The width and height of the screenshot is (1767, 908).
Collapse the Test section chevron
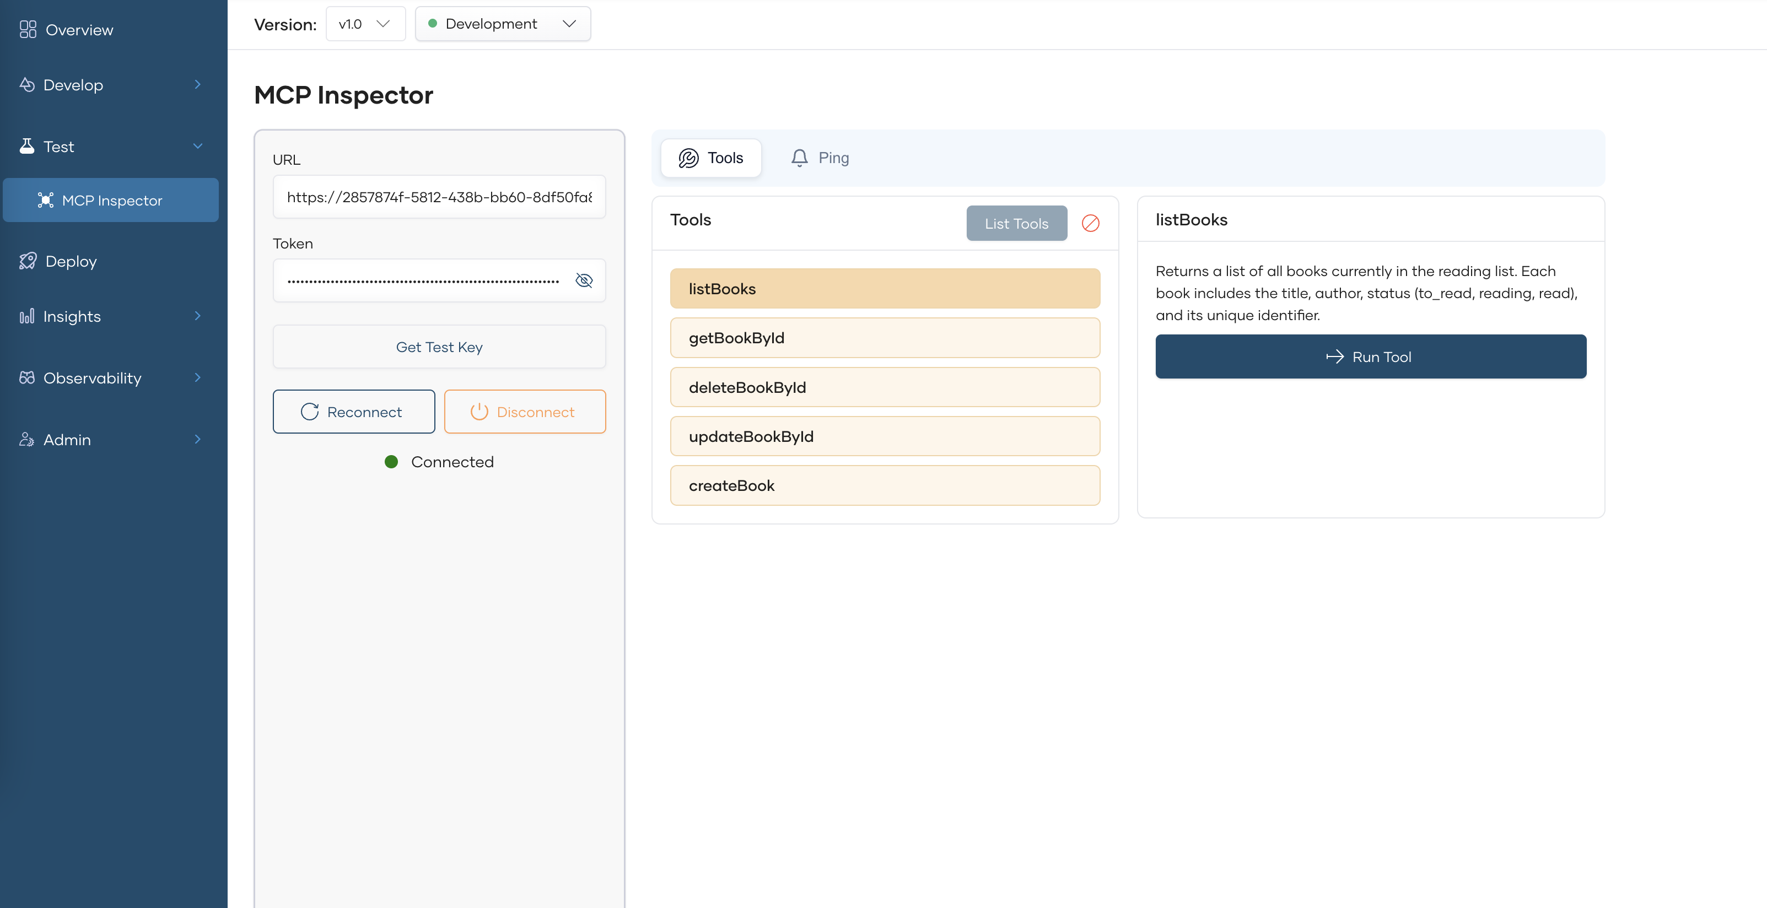point(197,146)
